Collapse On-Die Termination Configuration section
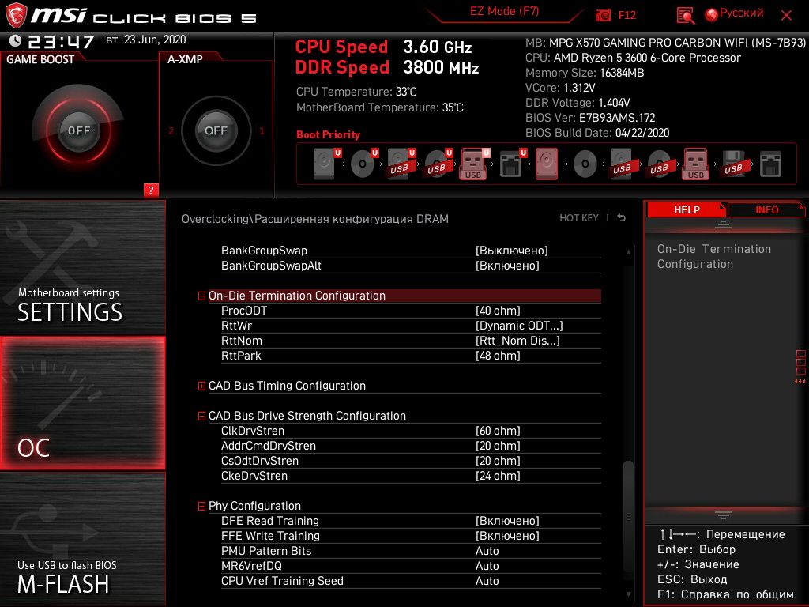 point(201,296)
